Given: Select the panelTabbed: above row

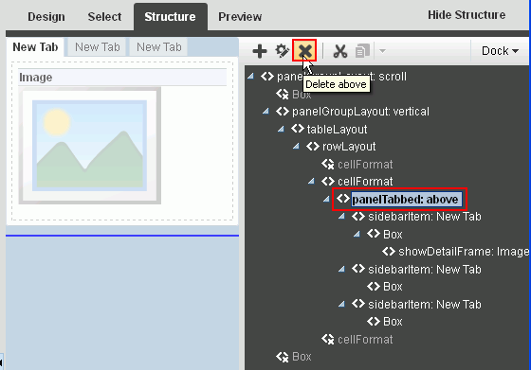Looking at the screenshot, I should pos(406,200).
